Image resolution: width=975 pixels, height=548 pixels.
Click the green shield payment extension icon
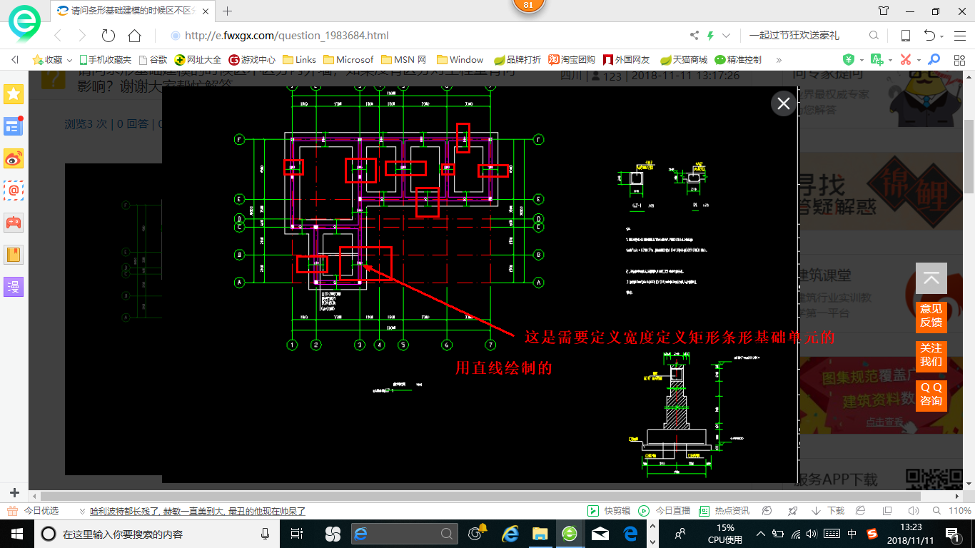849,60
